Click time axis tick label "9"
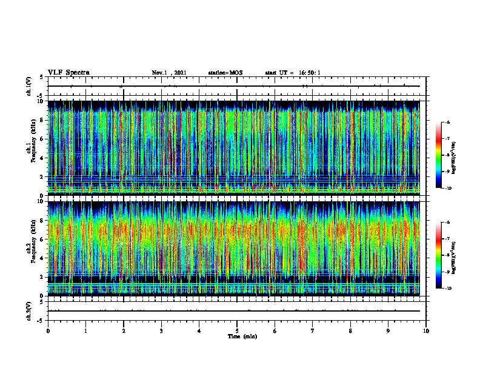The width and height of the screenshot is (480, 371). [x=388, y=331]
